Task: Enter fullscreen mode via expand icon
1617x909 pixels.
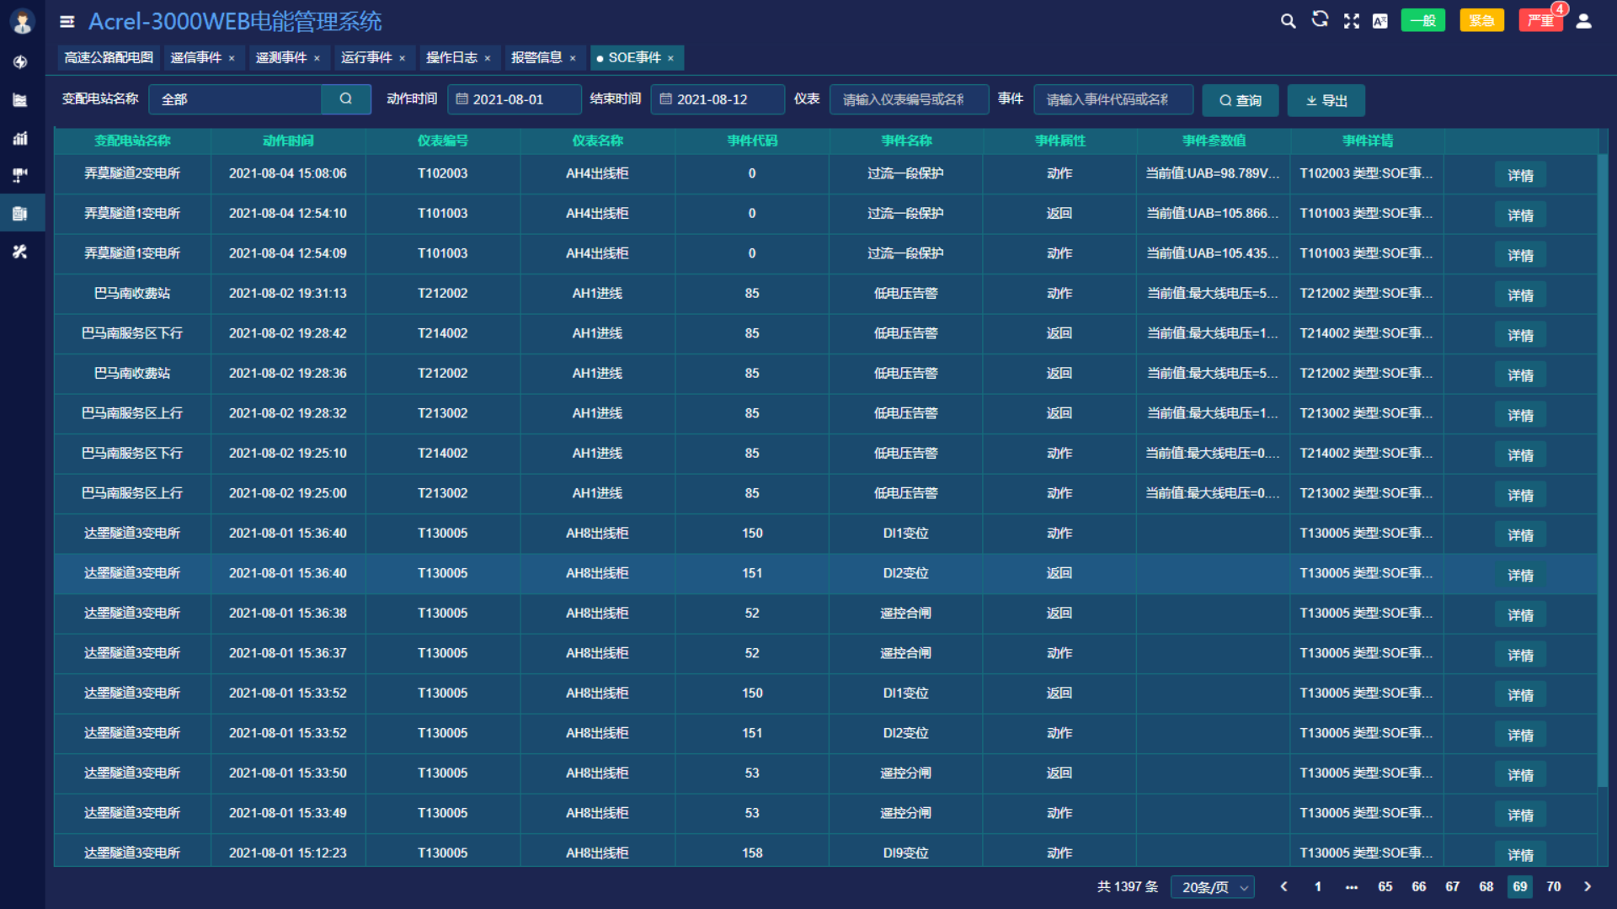Action: coord(1352,21)
